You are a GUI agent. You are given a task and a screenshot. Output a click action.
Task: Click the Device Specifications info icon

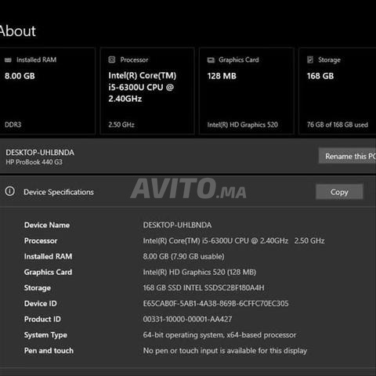(10, 191)
